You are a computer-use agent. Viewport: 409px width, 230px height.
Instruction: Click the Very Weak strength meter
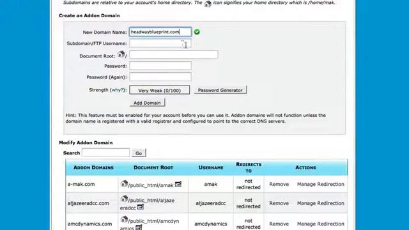[x=159, y=90]
